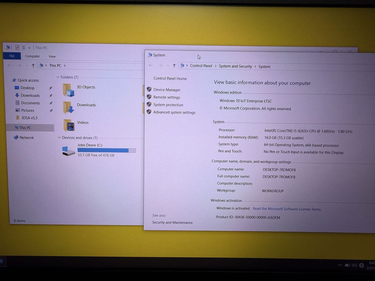This screenshot has width=375, height=281.
Task: Click the network globe icon in the tray
Action: [362, 265]
